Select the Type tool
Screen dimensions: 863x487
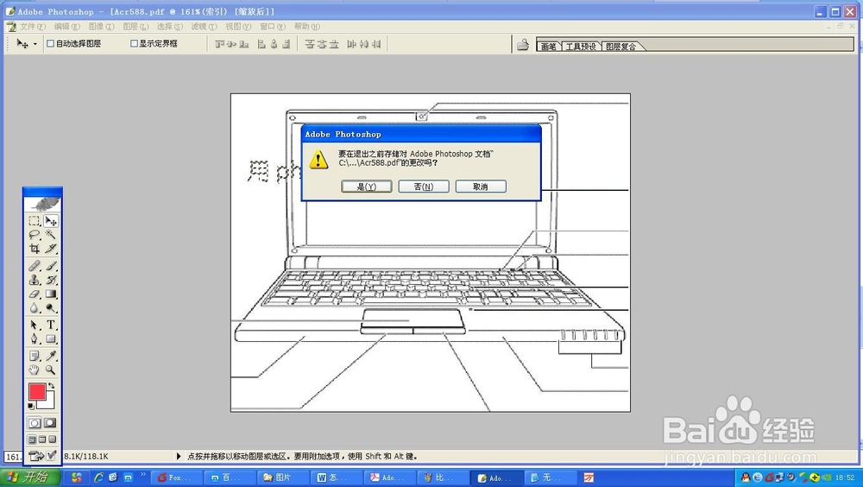pos(51,325)
